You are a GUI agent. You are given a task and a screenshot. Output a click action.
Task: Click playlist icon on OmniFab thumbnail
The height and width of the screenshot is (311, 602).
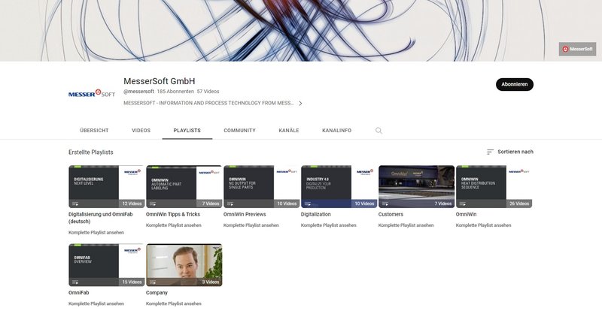pos(75,282)
